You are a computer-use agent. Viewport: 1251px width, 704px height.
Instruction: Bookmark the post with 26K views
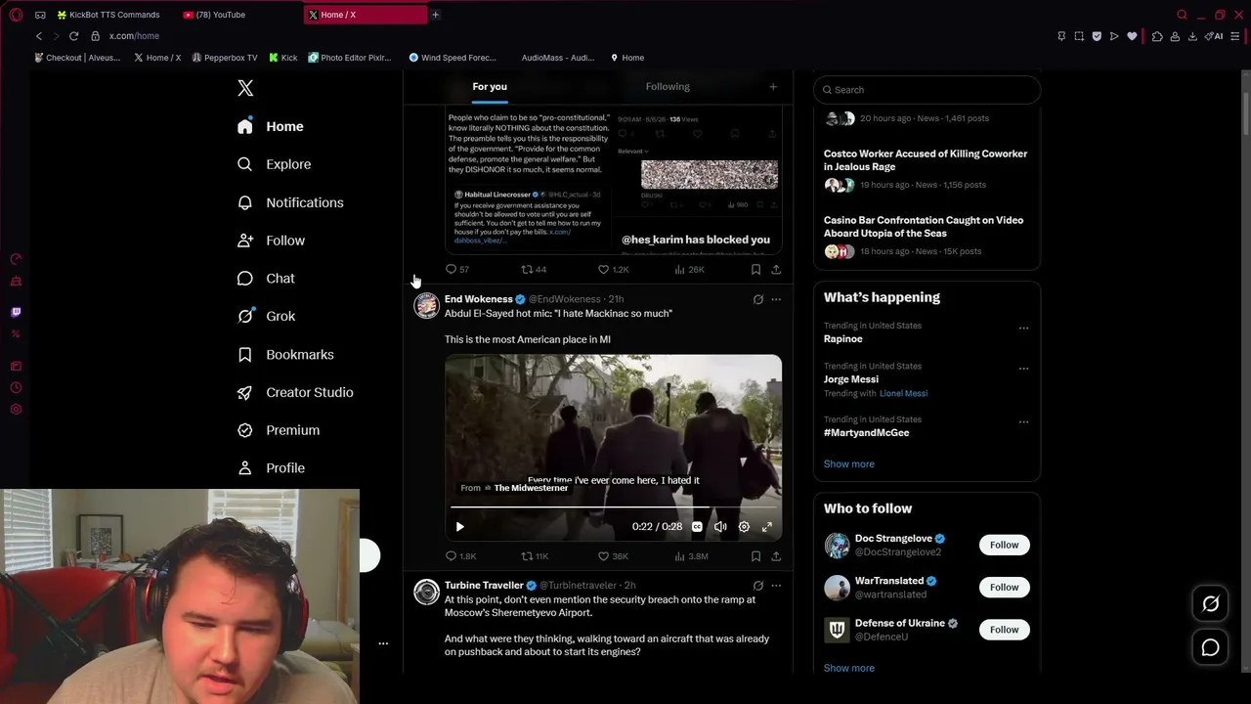click(755, 270)
